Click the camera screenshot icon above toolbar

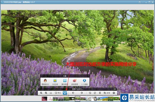115,89
